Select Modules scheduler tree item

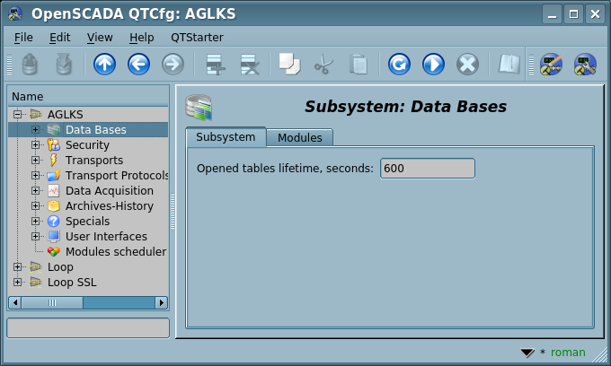tap(115, 252)
